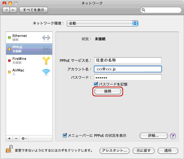The width and height of the screenshot is (184, 159).
Task: Click the lock icon to prevent changes
Action: click(x=9, y=149)
